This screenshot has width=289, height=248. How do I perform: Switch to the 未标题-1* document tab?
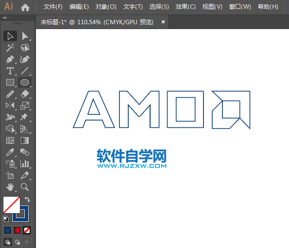(x=97, y=22)
